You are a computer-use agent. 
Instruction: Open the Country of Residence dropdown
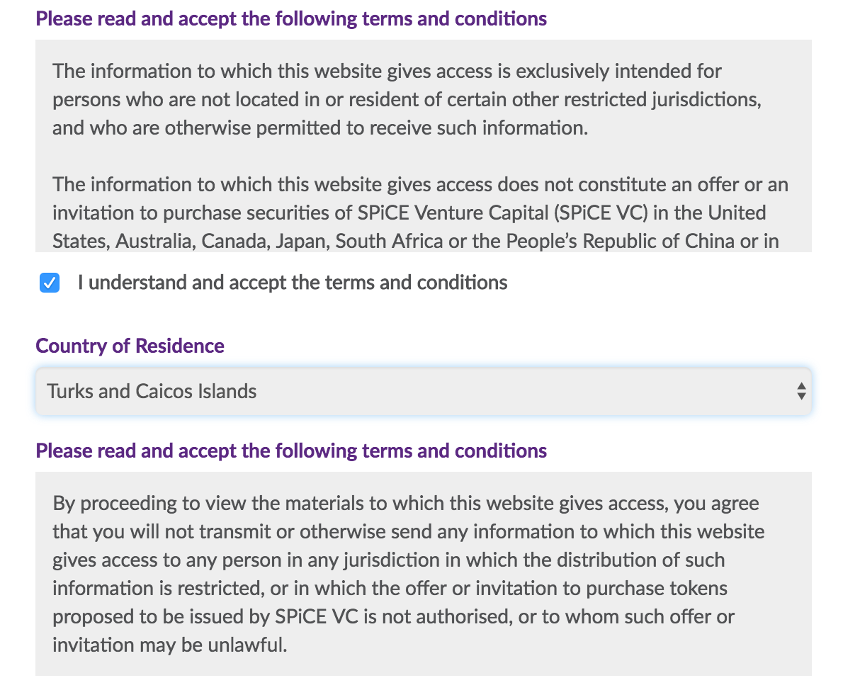pyautogui.click(x=424, y=392)
